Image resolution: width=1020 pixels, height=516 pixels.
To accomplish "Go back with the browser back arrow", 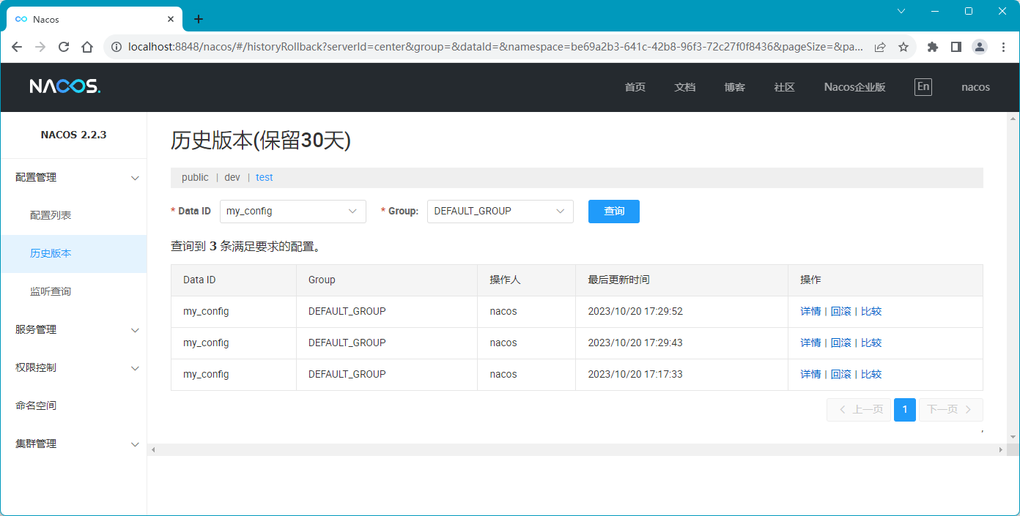I will point(18,47).
